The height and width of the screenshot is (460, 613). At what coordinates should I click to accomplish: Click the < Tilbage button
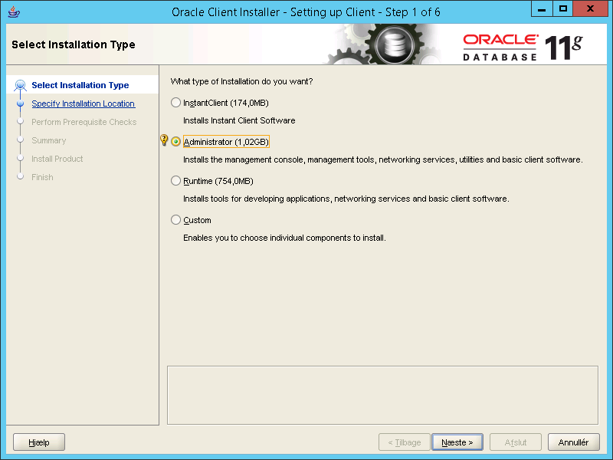[405, 442]
